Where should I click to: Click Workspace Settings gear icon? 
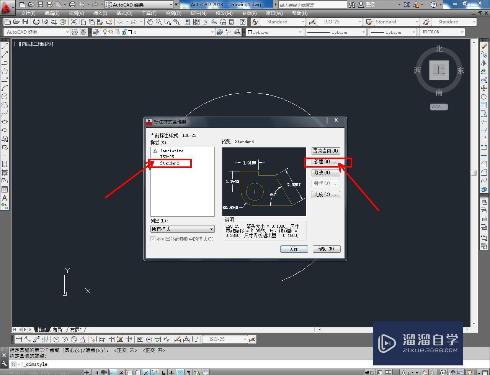click(75, 32)
